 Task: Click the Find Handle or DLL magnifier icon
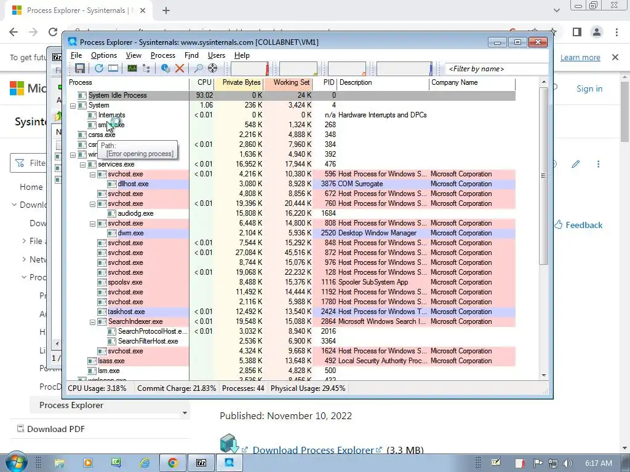[x=198, y=68]
